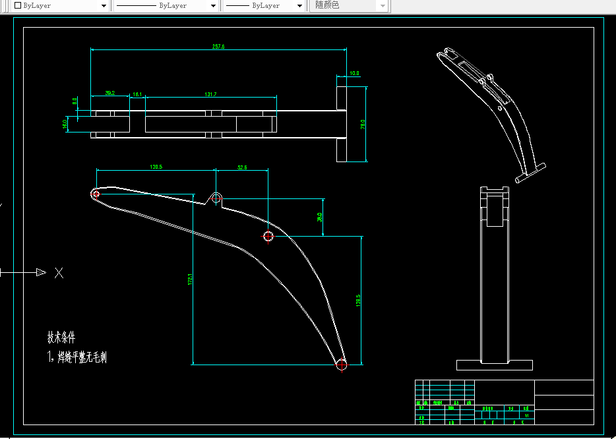Click the red center mark at the arm's left end hole
The image size is (616, 439).
(x=96, y=194)
